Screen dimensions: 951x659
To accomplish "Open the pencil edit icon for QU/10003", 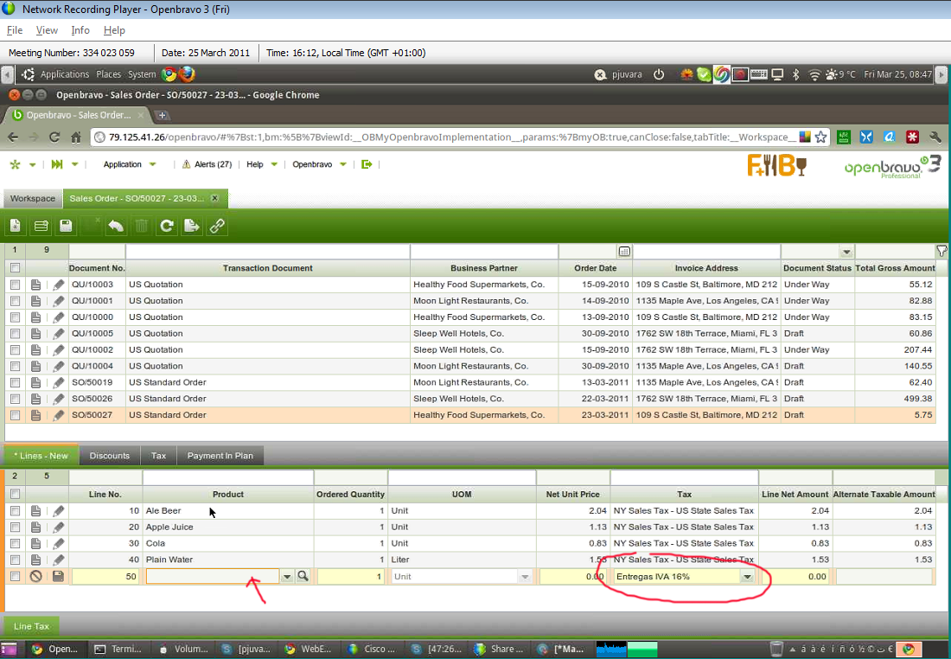I will (x=58, y=285).
